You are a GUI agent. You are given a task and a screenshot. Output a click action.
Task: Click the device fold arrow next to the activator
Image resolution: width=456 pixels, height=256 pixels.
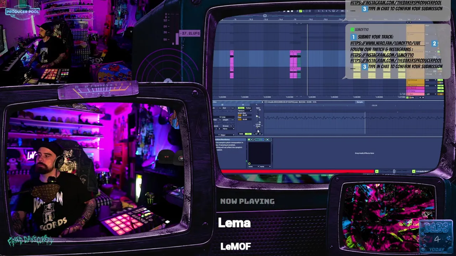(252, 139)
